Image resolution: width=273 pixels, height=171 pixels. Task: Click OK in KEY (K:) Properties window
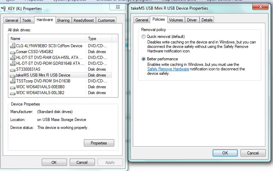pyautogui.click(x=54, y=162)
